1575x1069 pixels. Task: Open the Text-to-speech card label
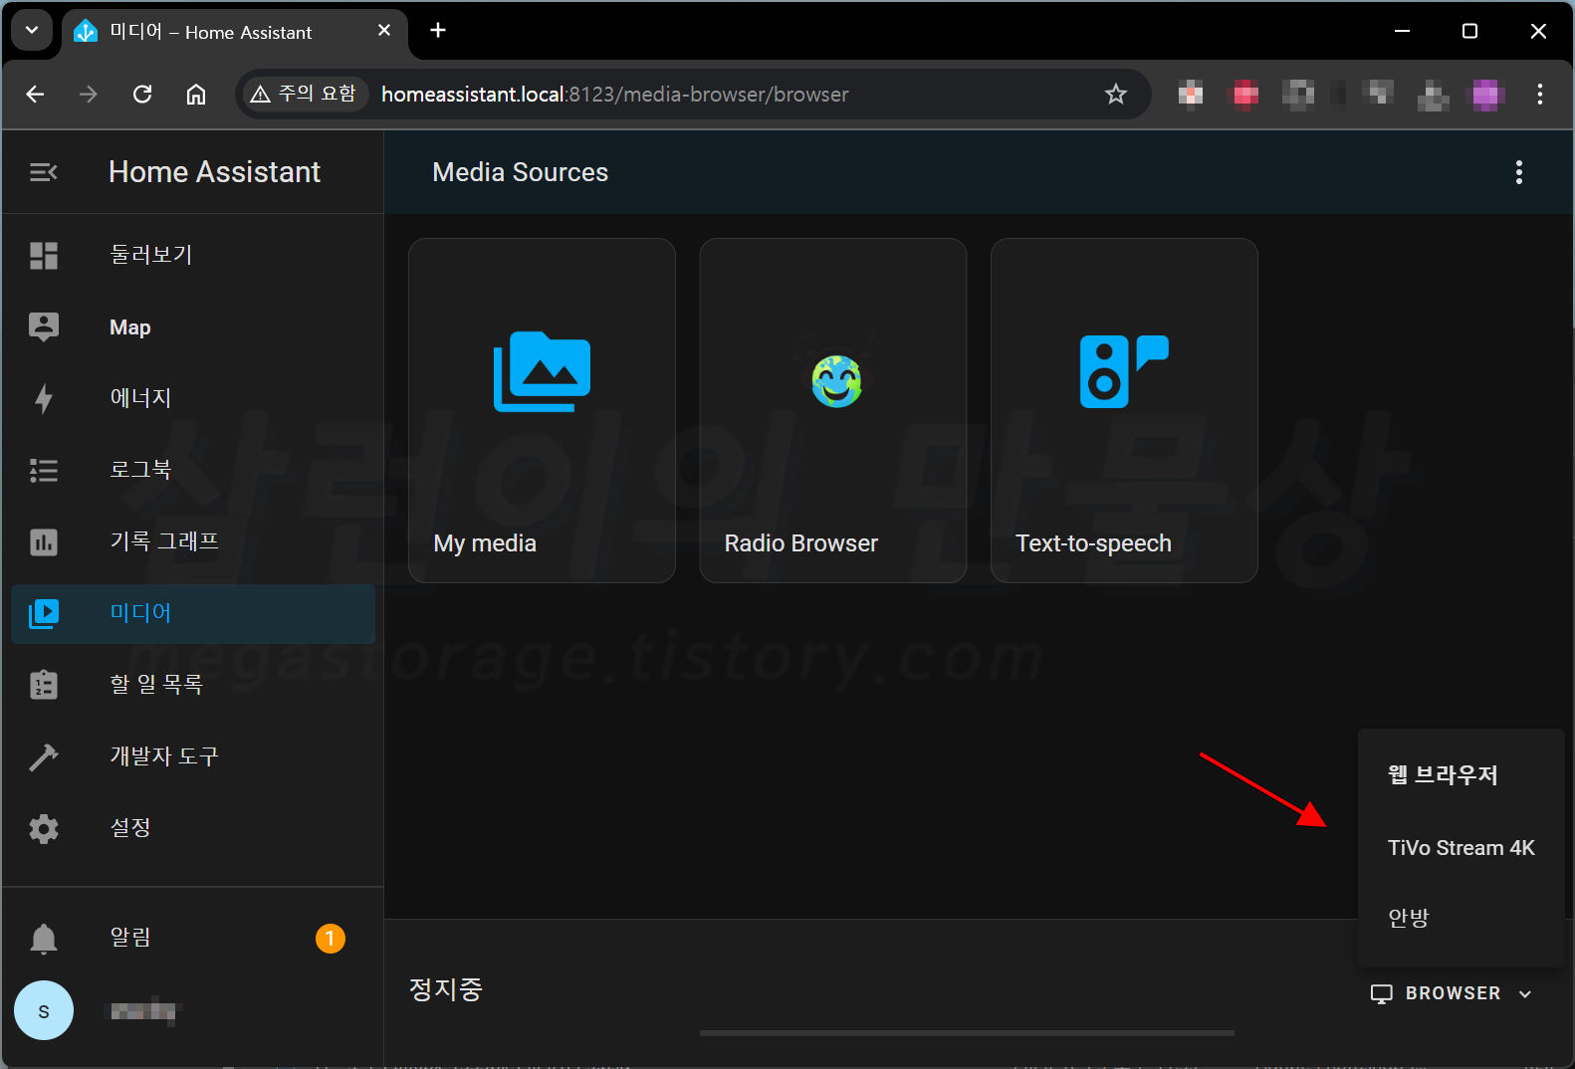(1093, 543)
